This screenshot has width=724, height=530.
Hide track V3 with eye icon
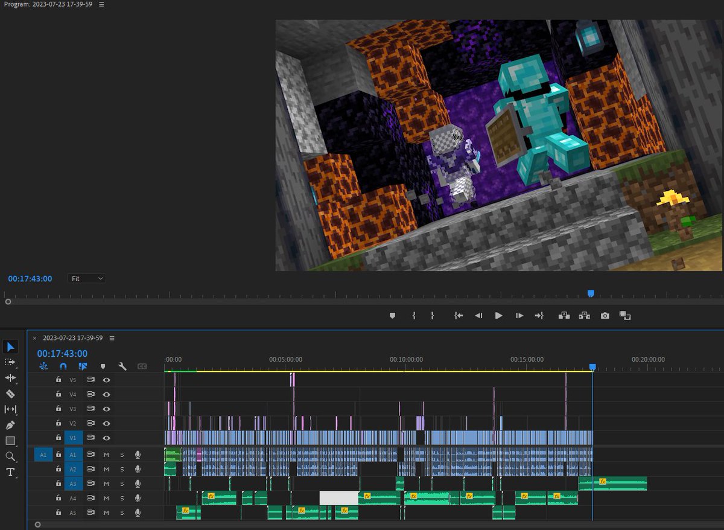point(106,409)
